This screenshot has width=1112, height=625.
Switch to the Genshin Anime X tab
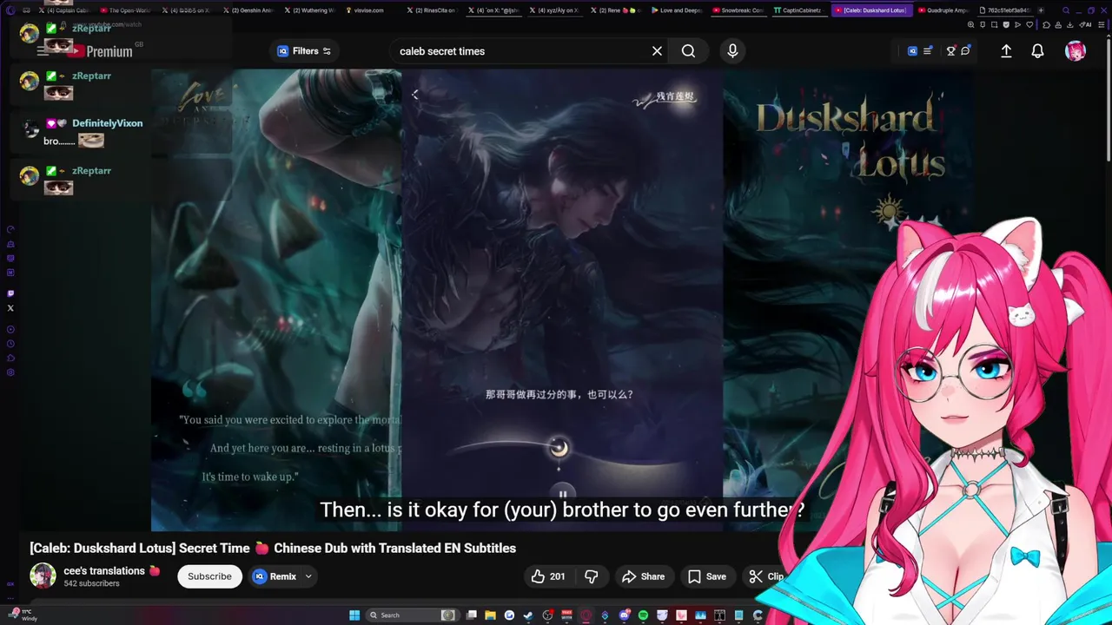coord(248,10)
